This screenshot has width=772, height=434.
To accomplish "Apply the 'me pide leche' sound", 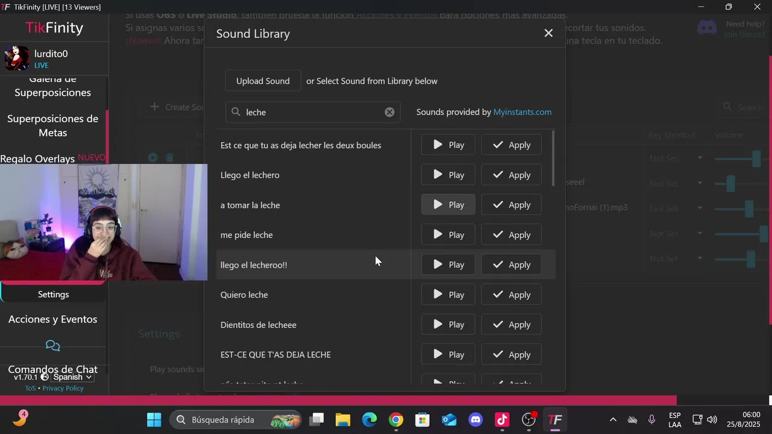I will tap(511, 234).
